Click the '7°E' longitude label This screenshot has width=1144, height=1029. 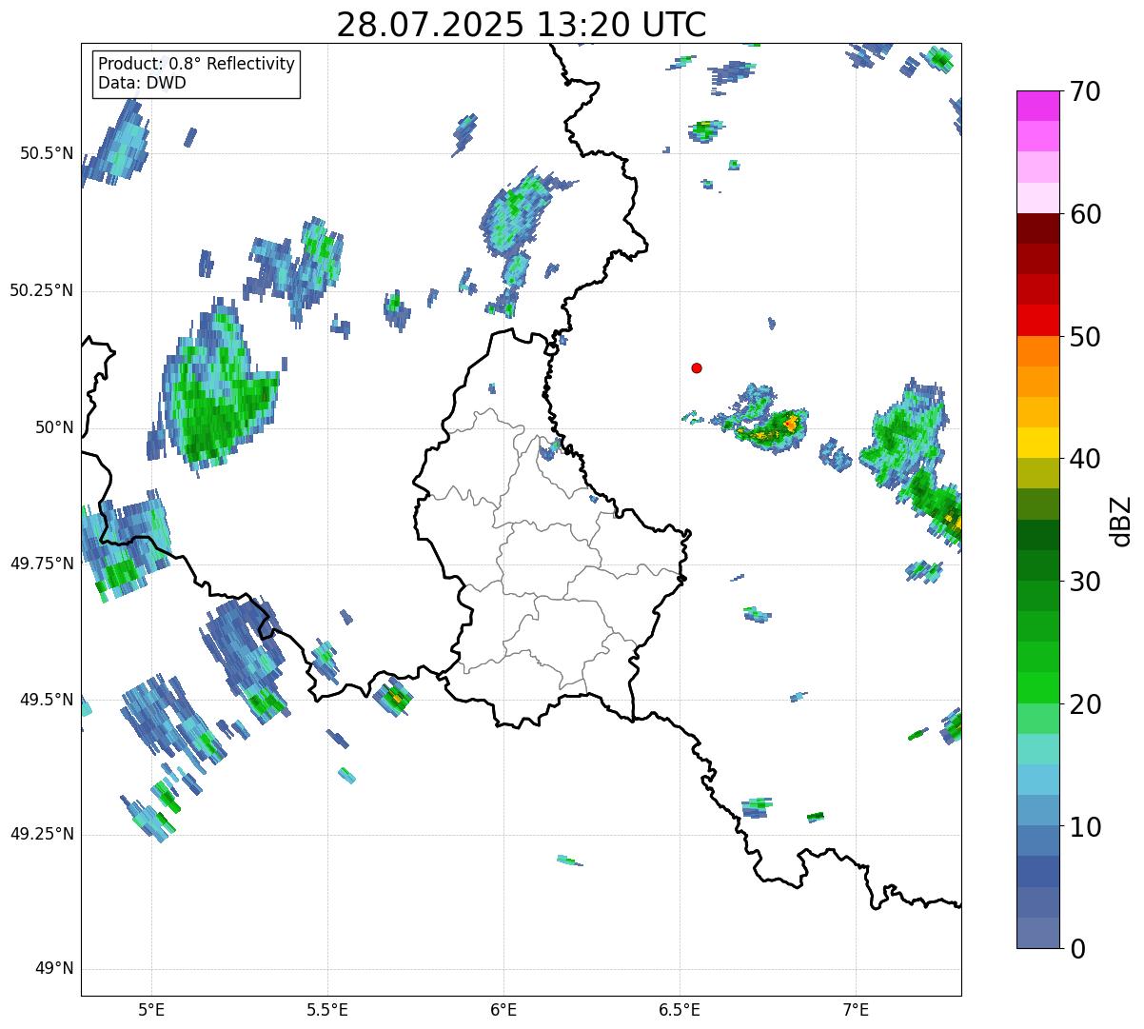click(856, 1009)
